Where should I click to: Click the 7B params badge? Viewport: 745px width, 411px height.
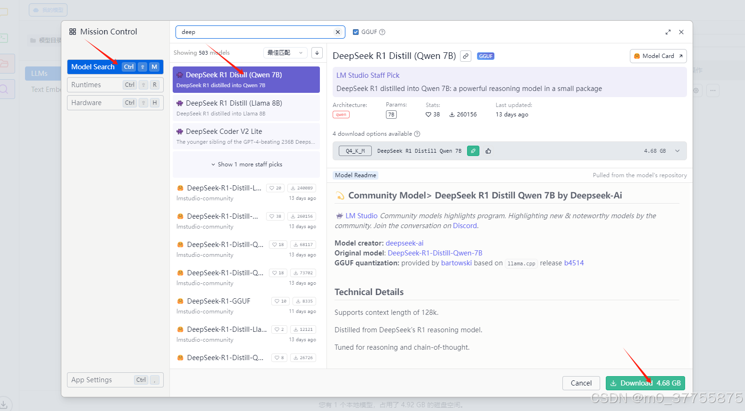point(391,115)
